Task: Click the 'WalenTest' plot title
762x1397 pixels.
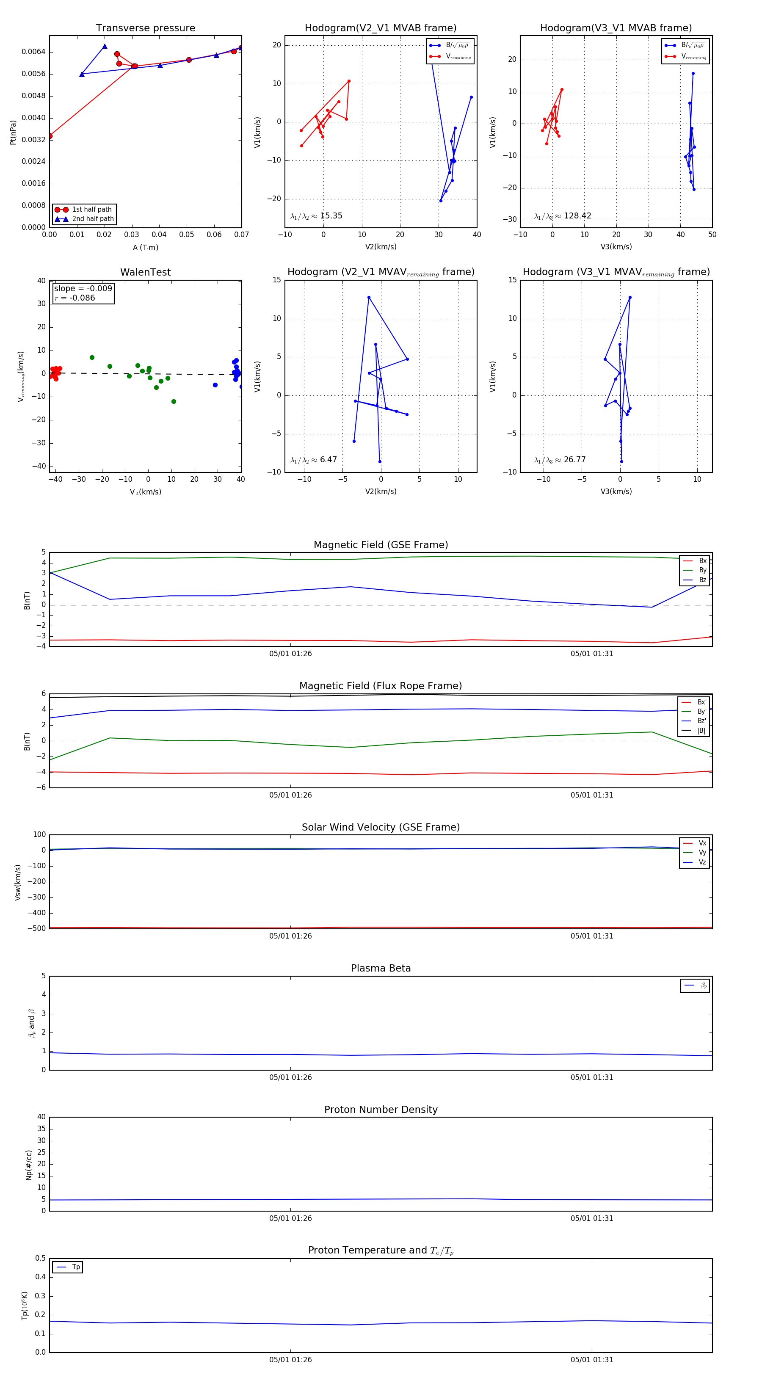Action: (x=145, y=272)
